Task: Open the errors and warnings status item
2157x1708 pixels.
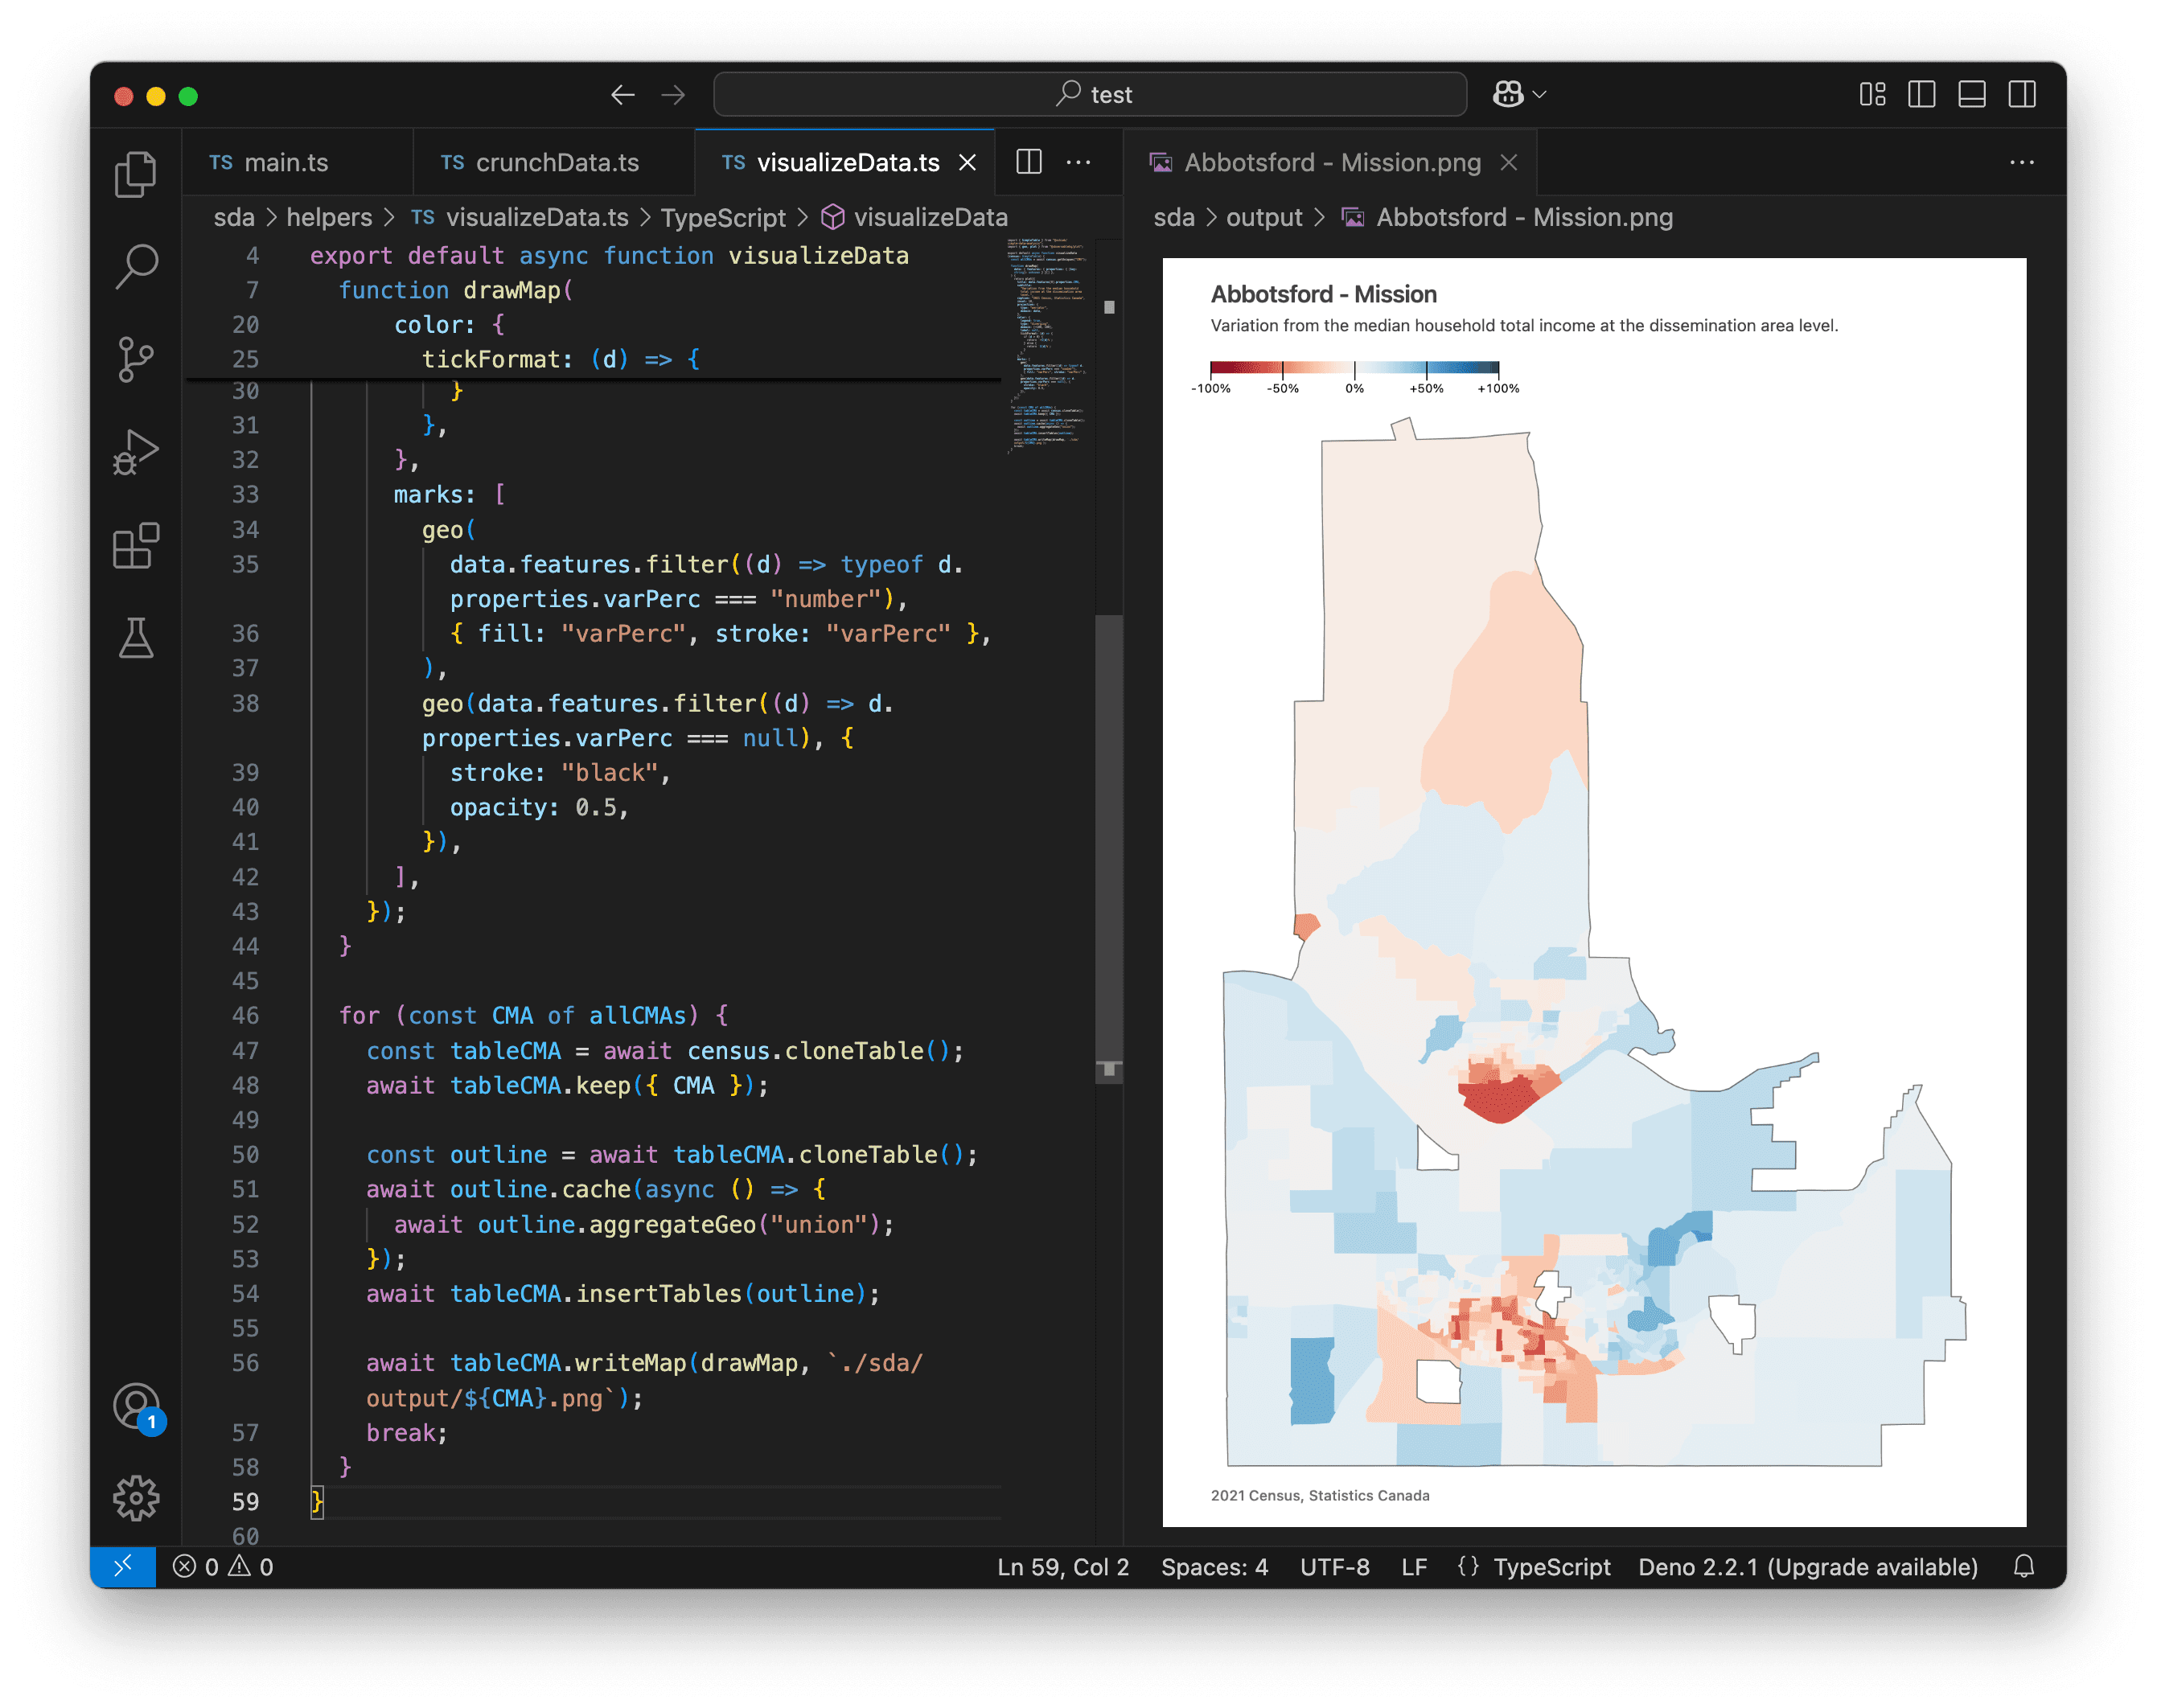Action: 222,1566
